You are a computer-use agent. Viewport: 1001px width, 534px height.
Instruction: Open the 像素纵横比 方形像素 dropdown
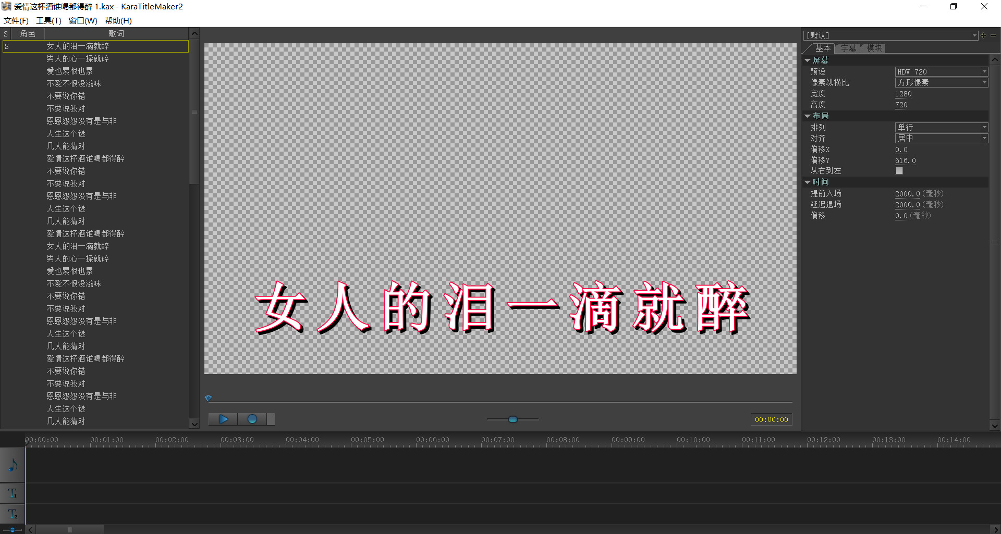click(941, 83)
